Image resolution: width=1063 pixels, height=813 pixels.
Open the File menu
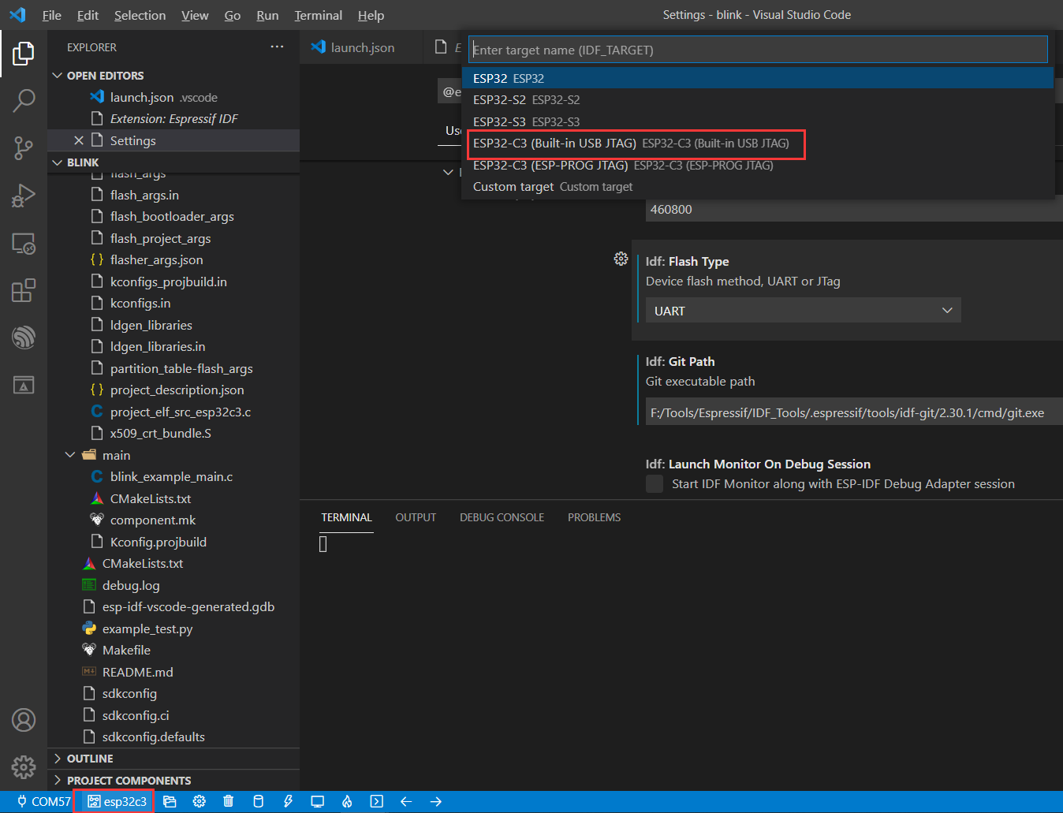pyautogui.click(x=51, y=15)
